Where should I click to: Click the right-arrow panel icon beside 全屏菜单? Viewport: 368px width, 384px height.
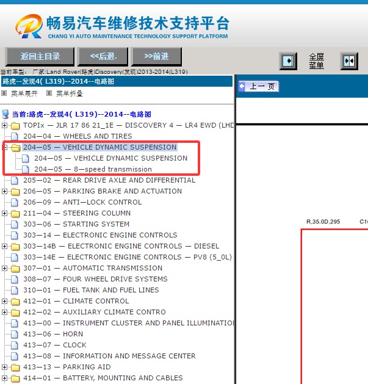click(x=288, y=60)
